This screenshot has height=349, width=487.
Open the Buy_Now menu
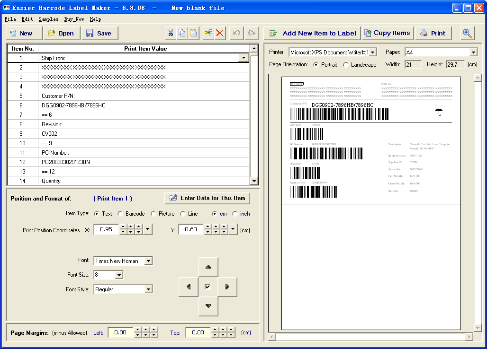tap(74, 19)
